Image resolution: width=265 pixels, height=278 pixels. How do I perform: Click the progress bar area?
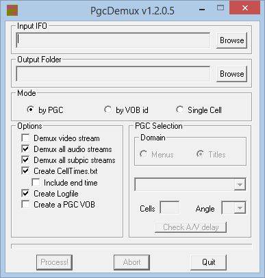131,247
